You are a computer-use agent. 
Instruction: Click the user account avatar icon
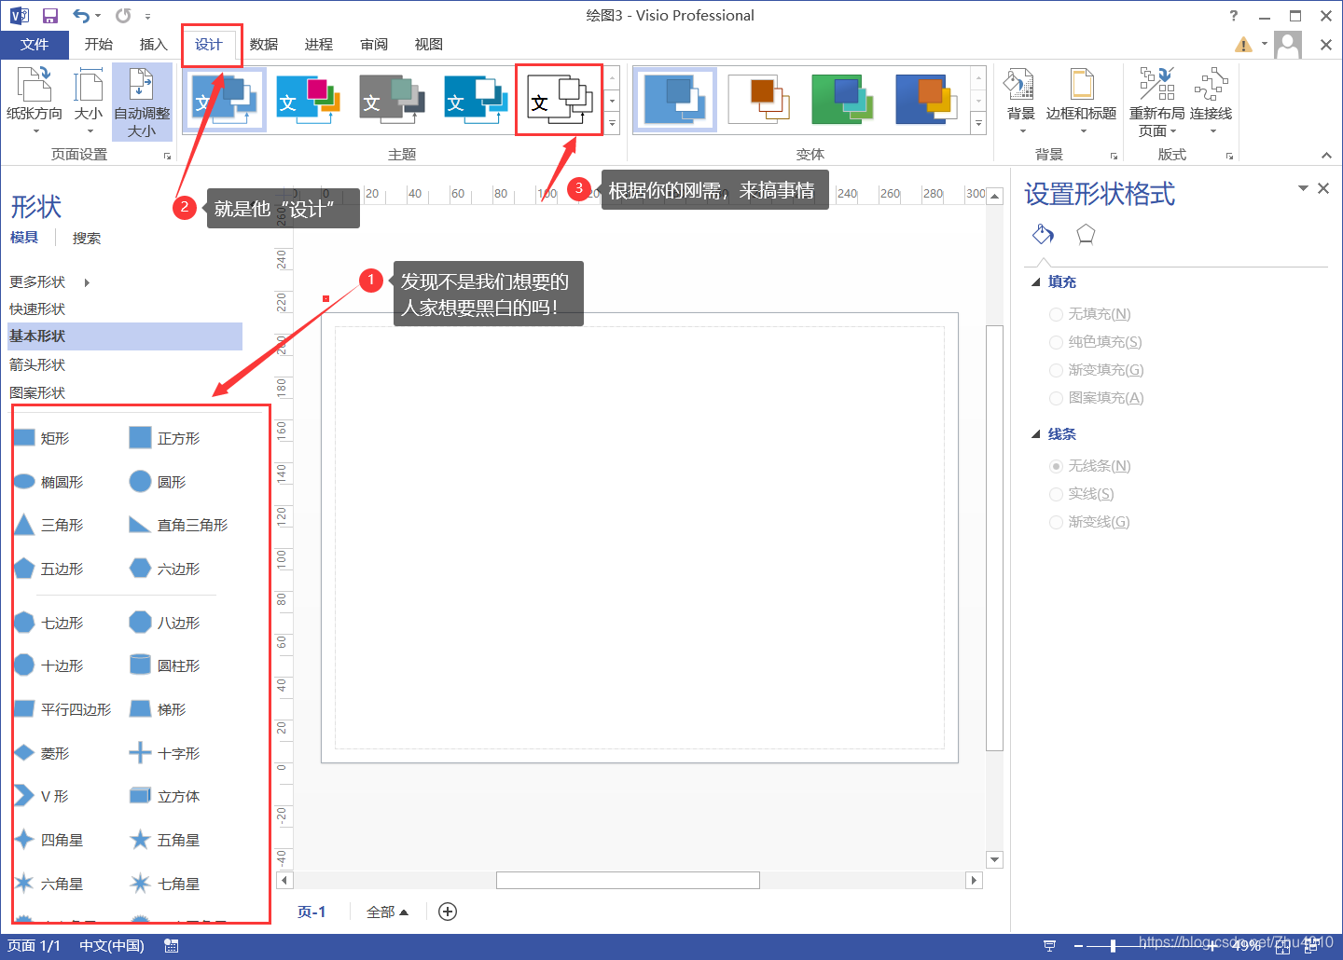tap(1288, 44)
